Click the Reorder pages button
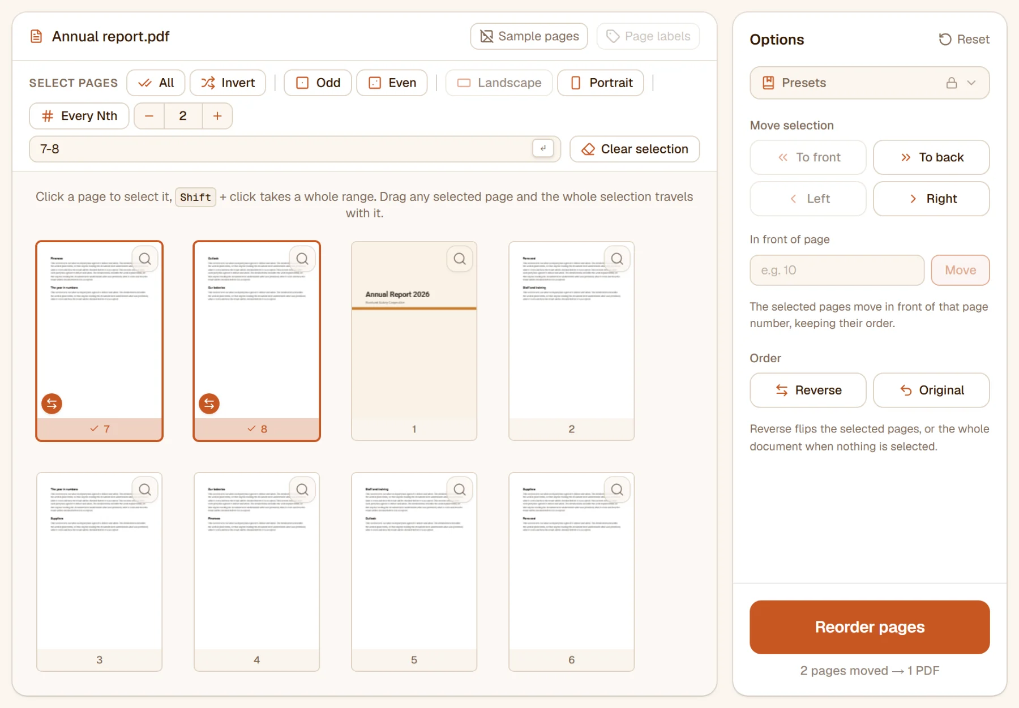The width and height of the screenshot is (1019, 708). coord(870,627)
